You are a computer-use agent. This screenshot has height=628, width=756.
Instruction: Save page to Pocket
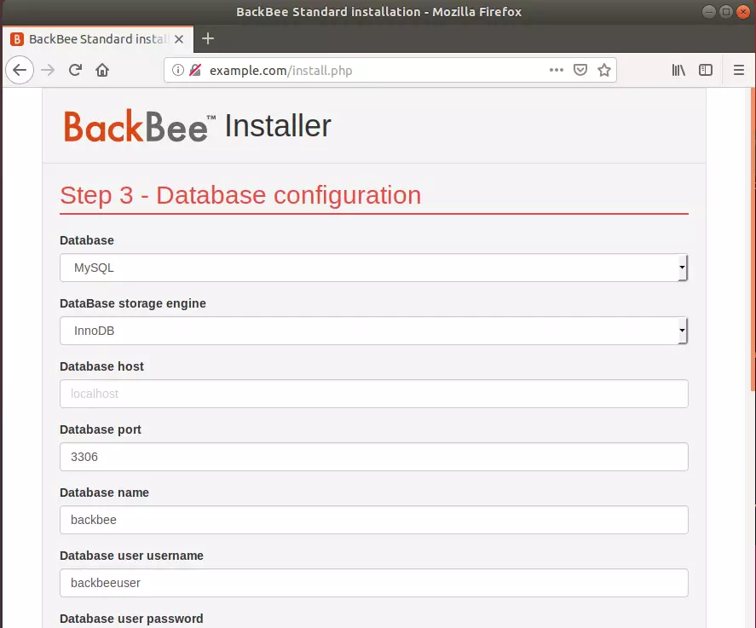point(580,71)
